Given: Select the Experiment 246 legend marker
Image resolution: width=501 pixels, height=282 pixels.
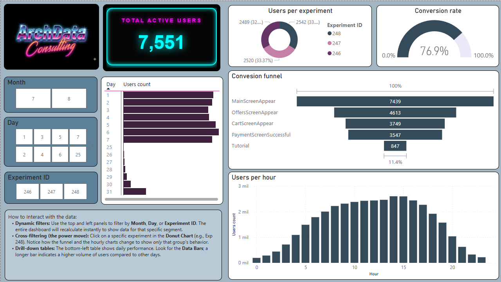Looking at the screenshot, I should [330, 53].
